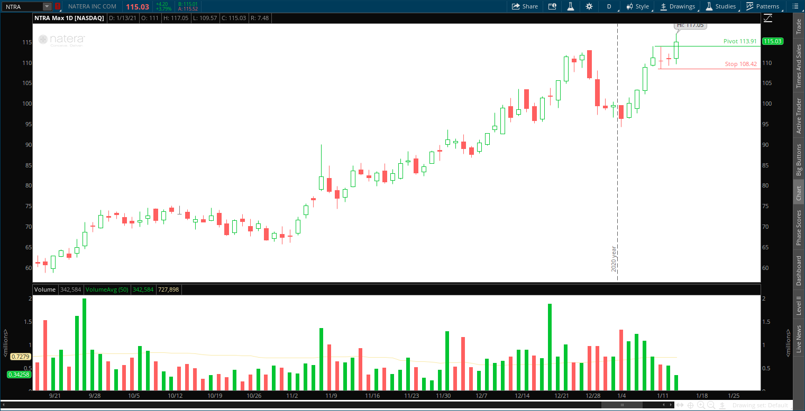Click the Volume study label

(45, 289)
